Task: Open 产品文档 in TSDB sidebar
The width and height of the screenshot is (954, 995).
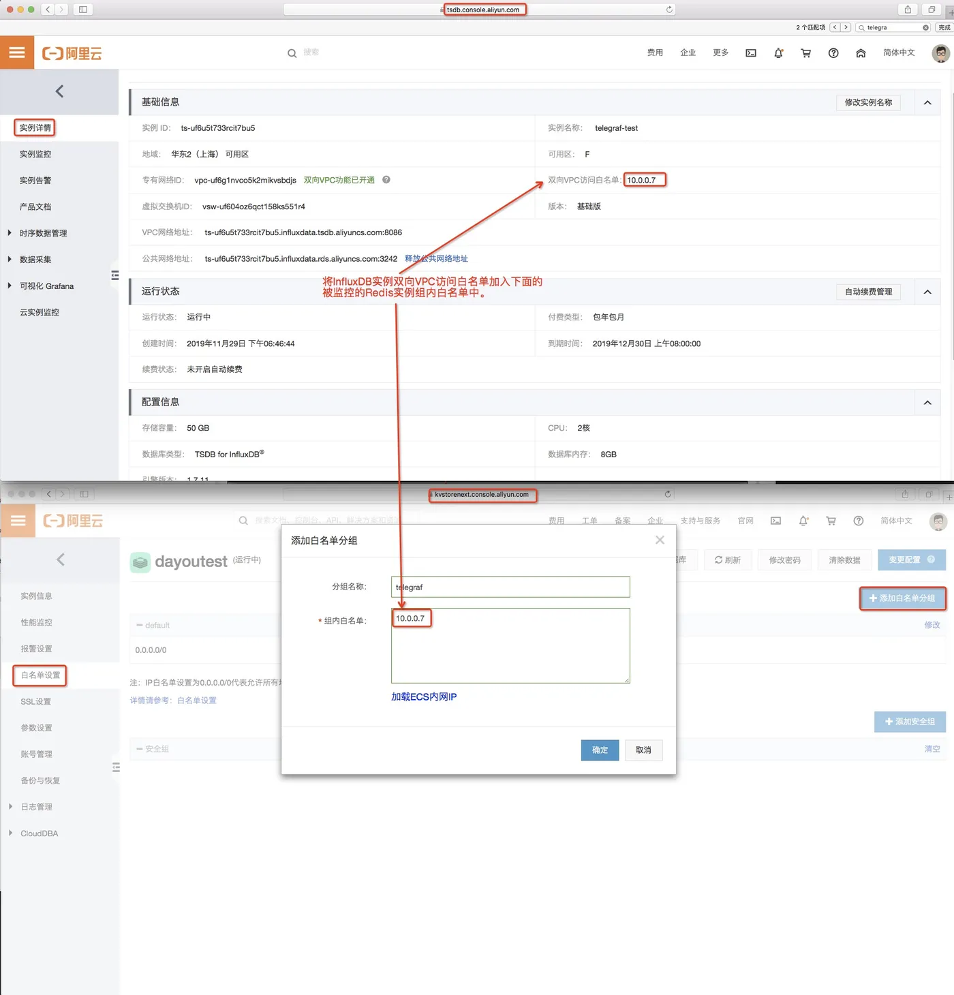Action: tap(35, 206)
